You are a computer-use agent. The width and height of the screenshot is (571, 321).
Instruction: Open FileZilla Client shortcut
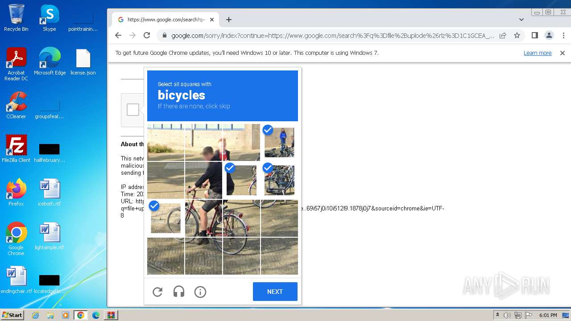[16, 149]
